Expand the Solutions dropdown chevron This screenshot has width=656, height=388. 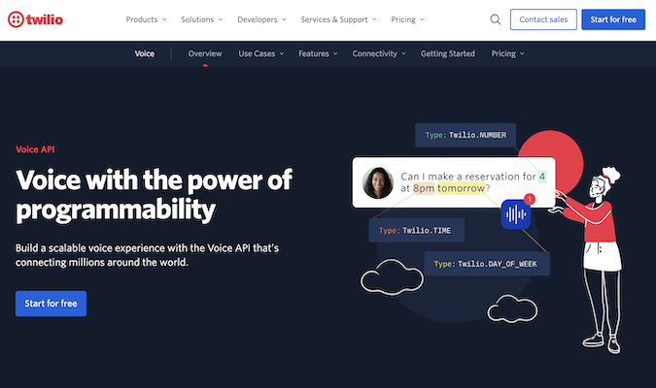tap(221, 19)
